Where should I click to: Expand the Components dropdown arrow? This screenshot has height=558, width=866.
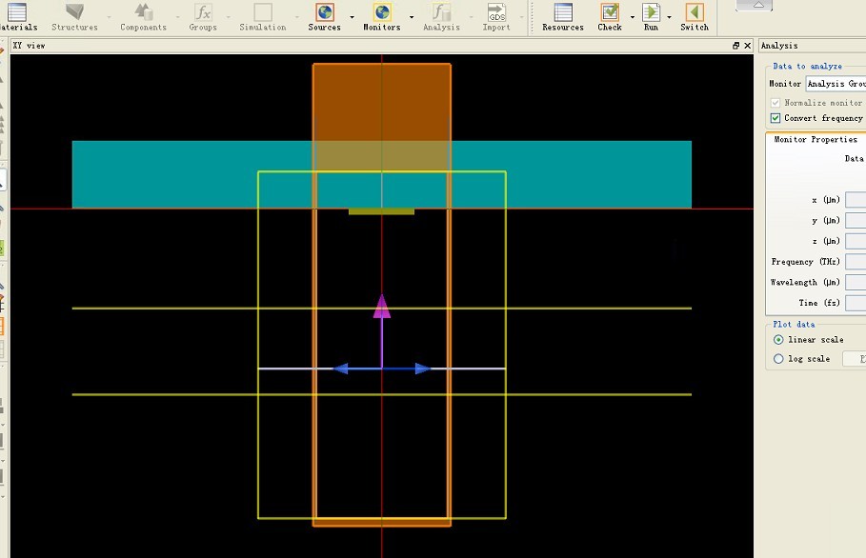tap(177, 17)
